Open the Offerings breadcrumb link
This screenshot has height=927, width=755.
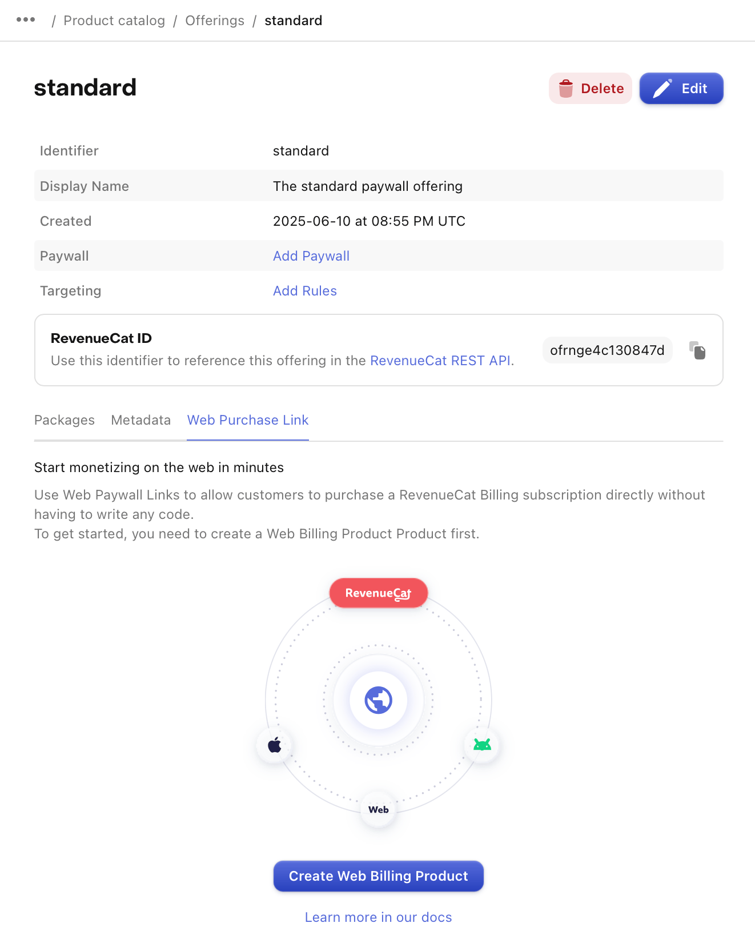point(215,21)
